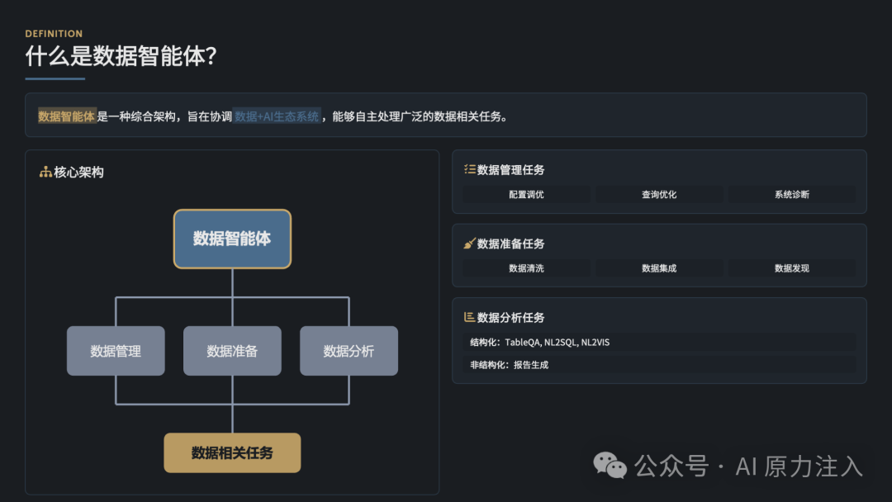The image size is (892, 502).
Task: Click the chart icon beside 数据分析任务
Action: coord(469,317)
